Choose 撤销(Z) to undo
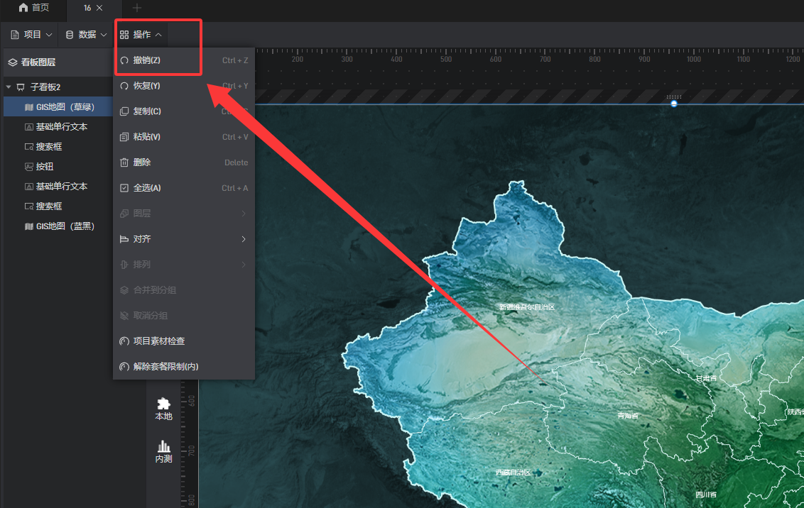 click(183, 60)
